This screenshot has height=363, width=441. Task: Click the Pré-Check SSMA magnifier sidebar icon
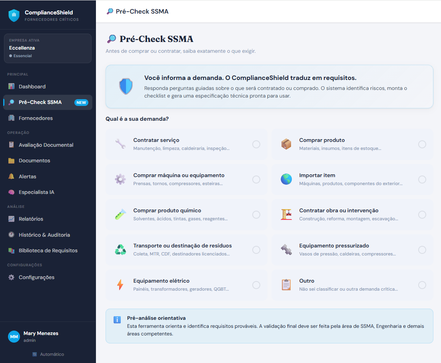point(11,102)
